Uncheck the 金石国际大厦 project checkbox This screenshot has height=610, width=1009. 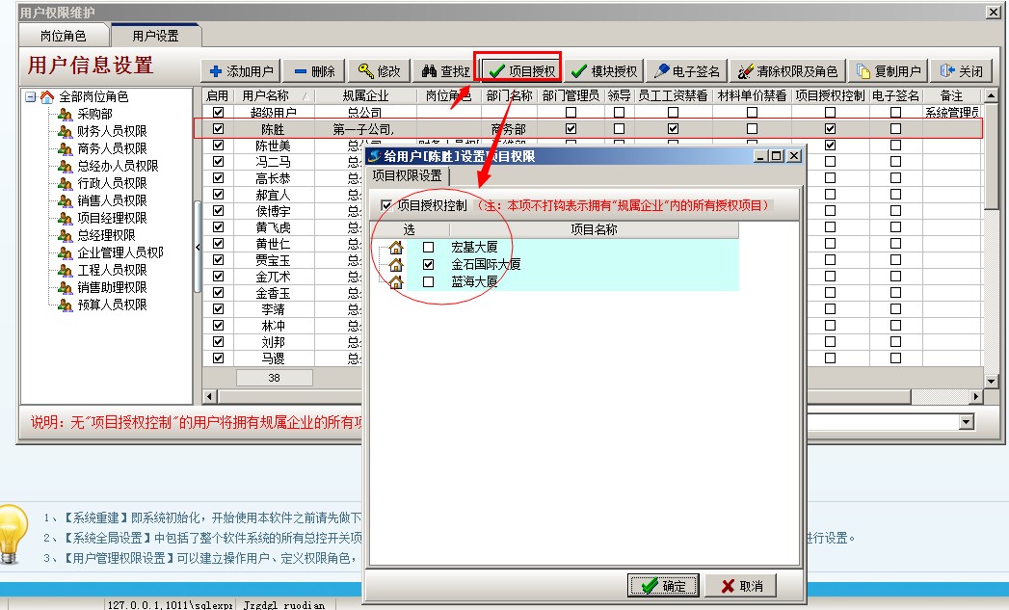pos(428,264)
